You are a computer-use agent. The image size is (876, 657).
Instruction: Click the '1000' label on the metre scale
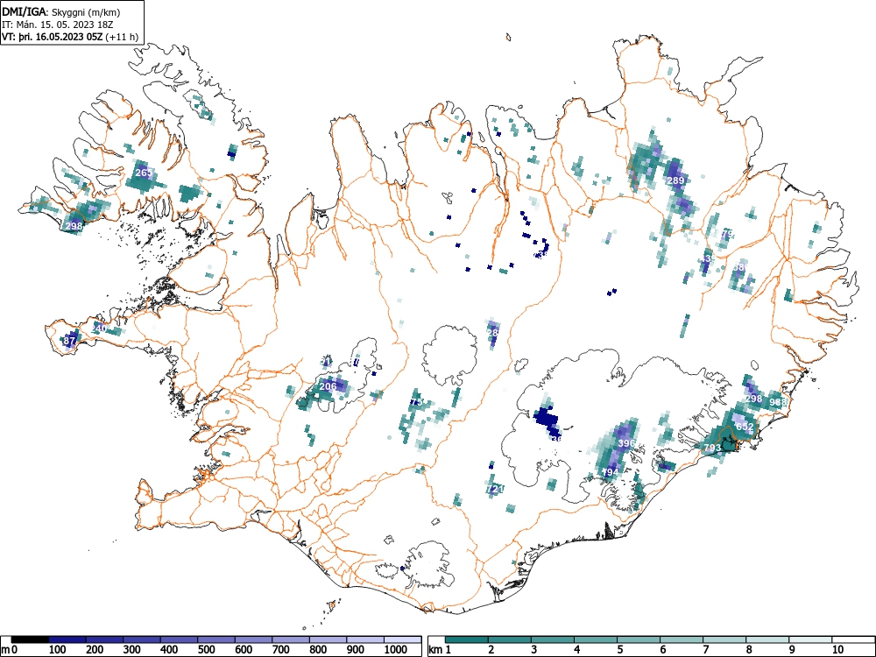(396, 650)
